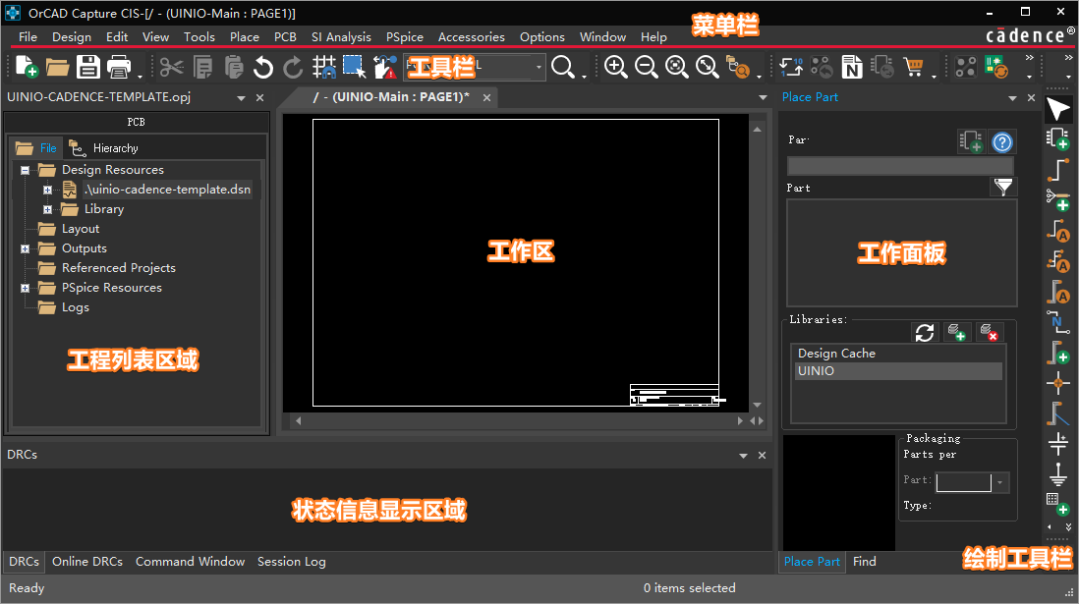Switch to the Session Log tab

[291, 562]
